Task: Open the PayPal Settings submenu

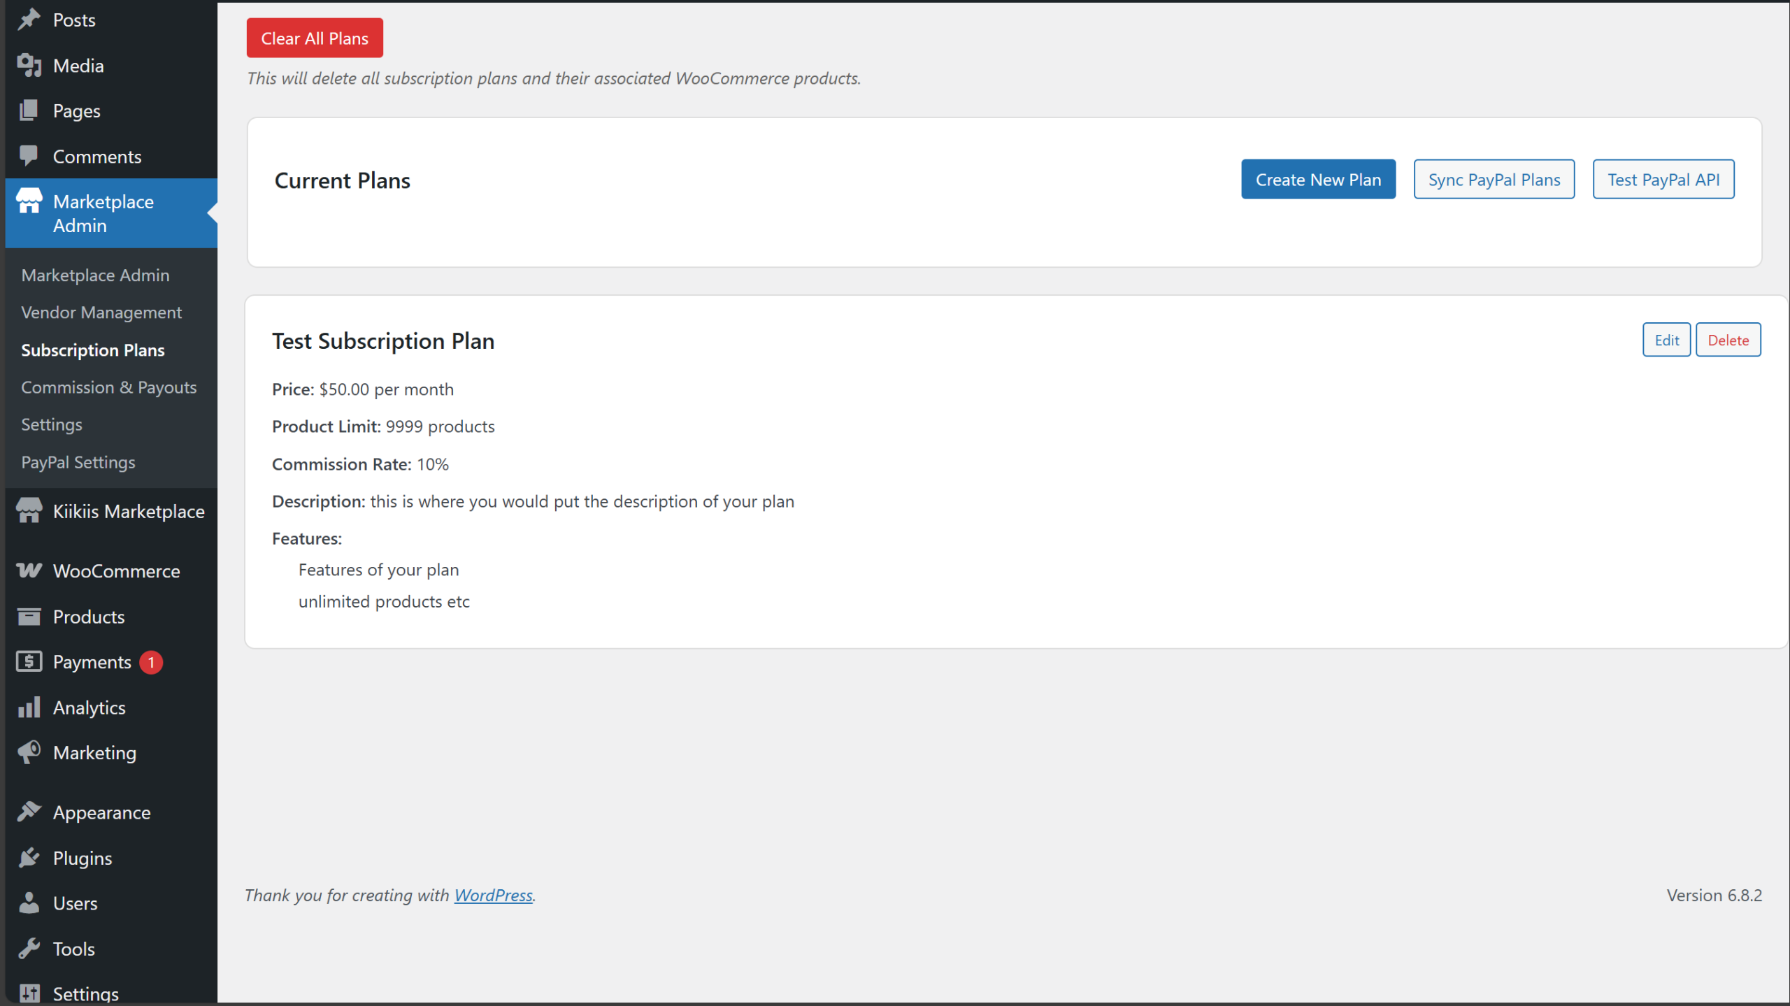Action: (x=78, y=462)
